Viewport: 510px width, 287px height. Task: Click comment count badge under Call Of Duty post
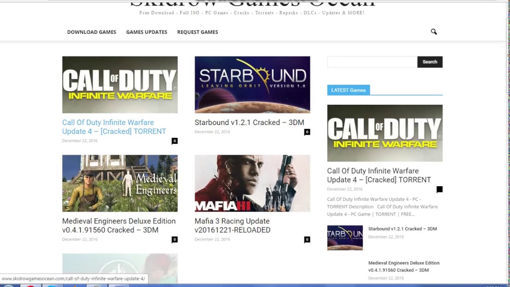[175, 141]
